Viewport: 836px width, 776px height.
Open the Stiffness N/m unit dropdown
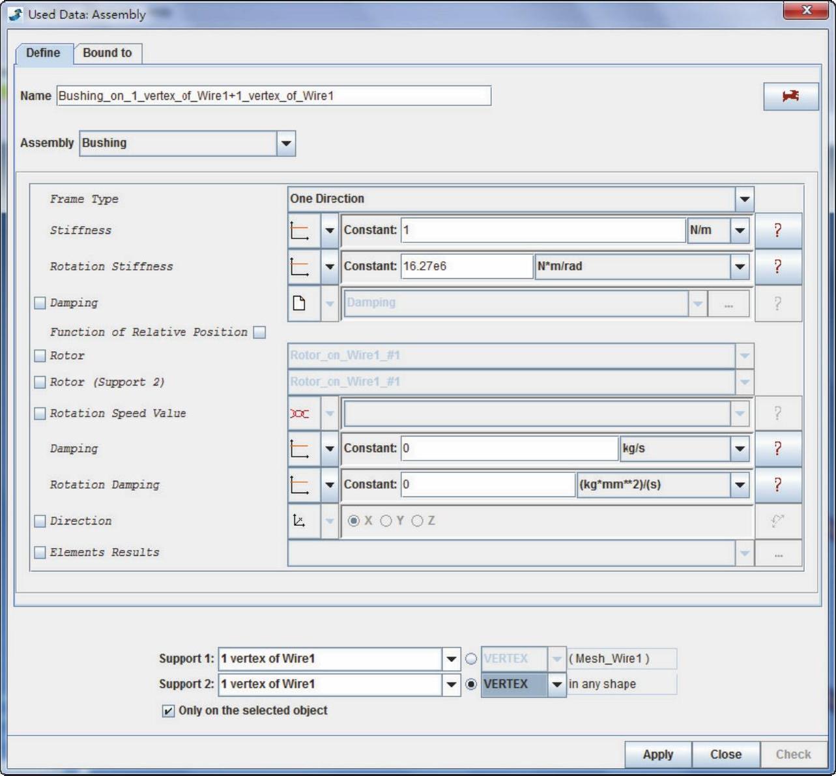740,231
